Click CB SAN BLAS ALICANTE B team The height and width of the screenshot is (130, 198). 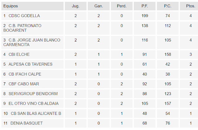36,114
